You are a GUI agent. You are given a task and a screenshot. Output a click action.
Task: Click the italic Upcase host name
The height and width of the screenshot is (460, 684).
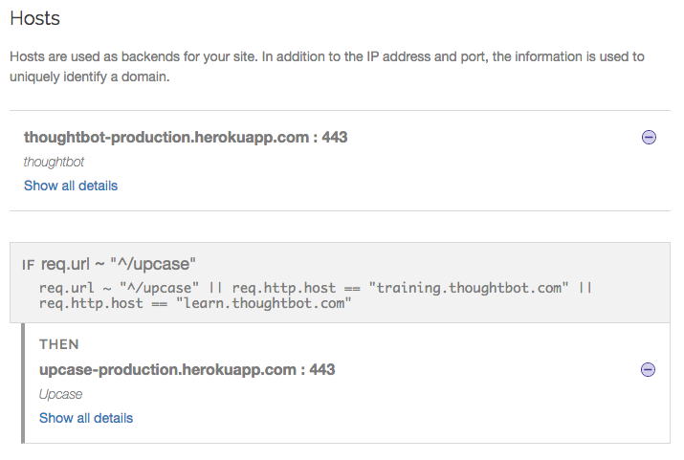tap(60, 395)
